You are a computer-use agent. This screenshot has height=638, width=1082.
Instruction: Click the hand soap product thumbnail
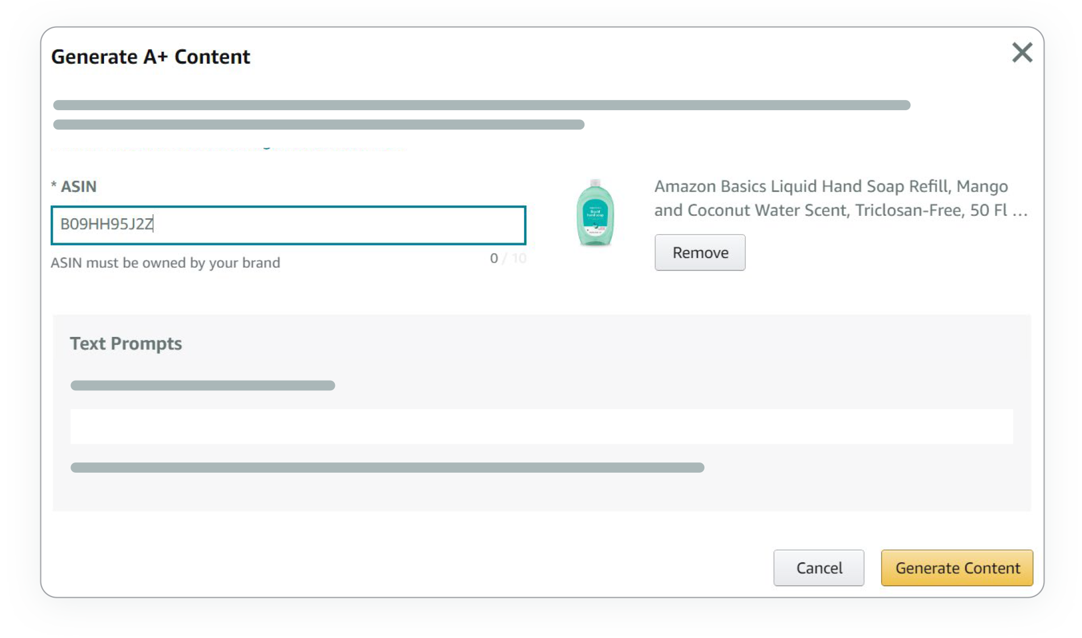(x=595, y=212)
